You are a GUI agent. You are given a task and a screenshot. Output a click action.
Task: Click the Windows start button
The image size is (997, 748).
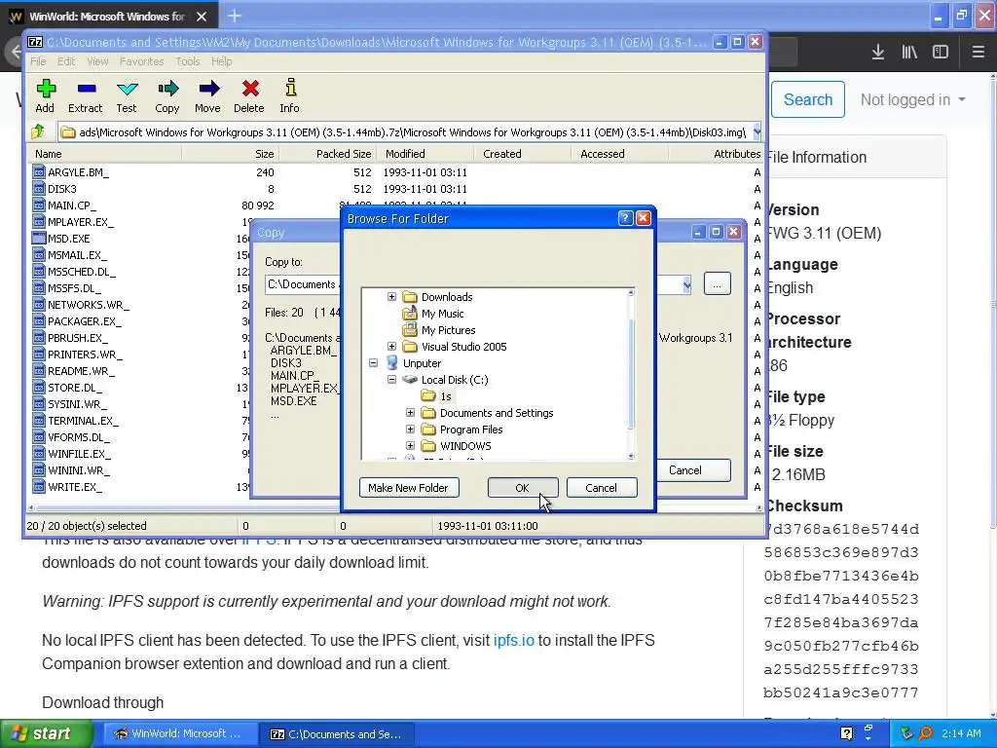tap(46, 733)
